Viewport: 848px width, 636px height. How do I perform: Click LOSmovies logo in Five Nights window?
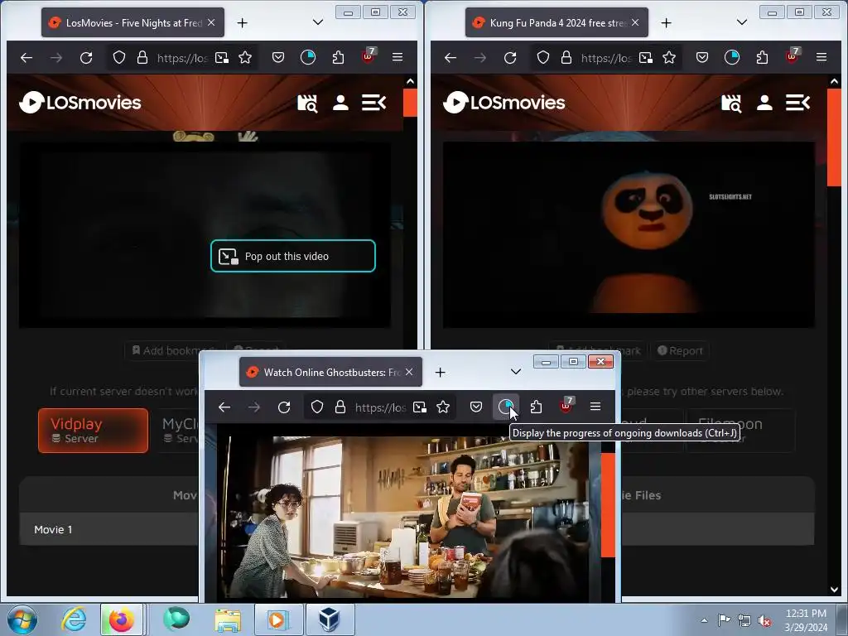pyautogui.click(x=80, y=102)
